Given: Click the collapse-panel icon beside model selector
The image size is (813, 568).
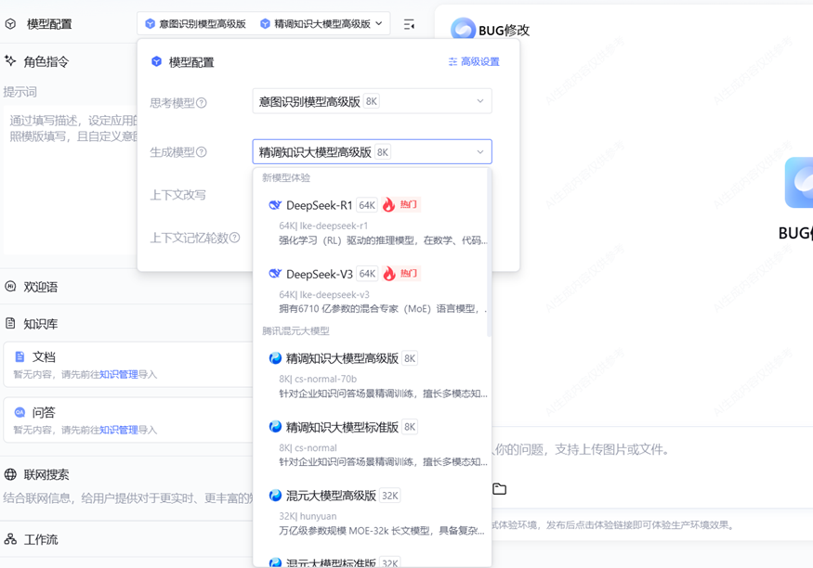Looking at the screenshot, I should coord(409,24).
